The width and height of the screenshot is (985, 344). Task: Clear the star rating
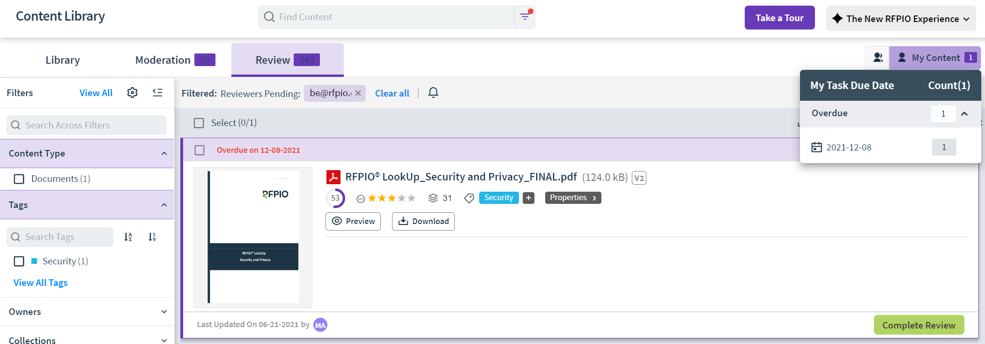tap(361, 199)
